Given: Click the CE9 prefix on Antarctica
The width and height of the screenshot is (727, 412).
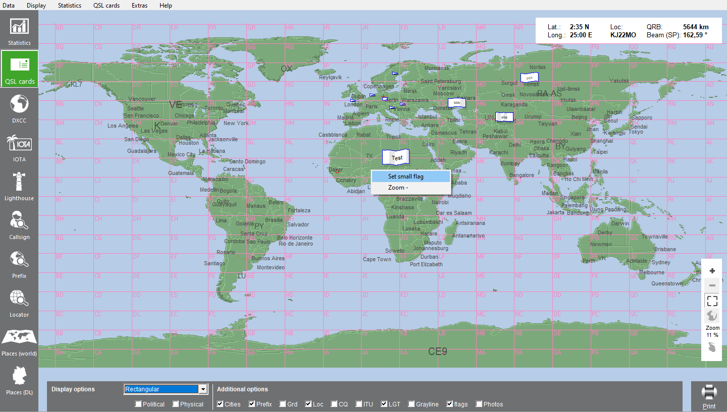Looking at the screenshot, I should 437,351.
